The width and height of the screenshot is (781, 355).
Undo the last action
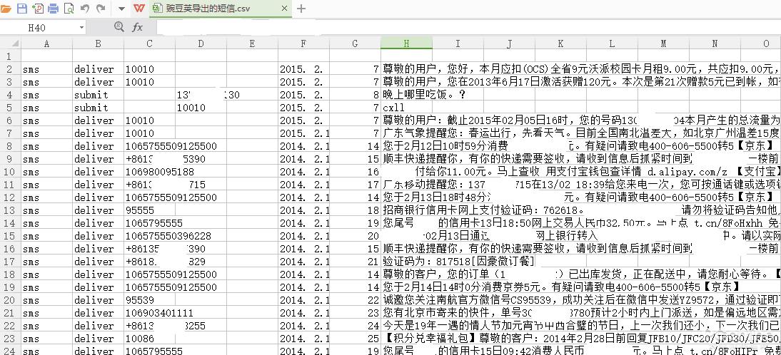pyautogui.click(x=85, y=9)
